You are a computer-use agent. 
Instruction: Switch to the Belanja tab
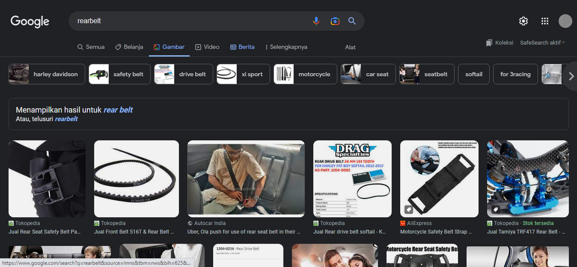point(129,47)
